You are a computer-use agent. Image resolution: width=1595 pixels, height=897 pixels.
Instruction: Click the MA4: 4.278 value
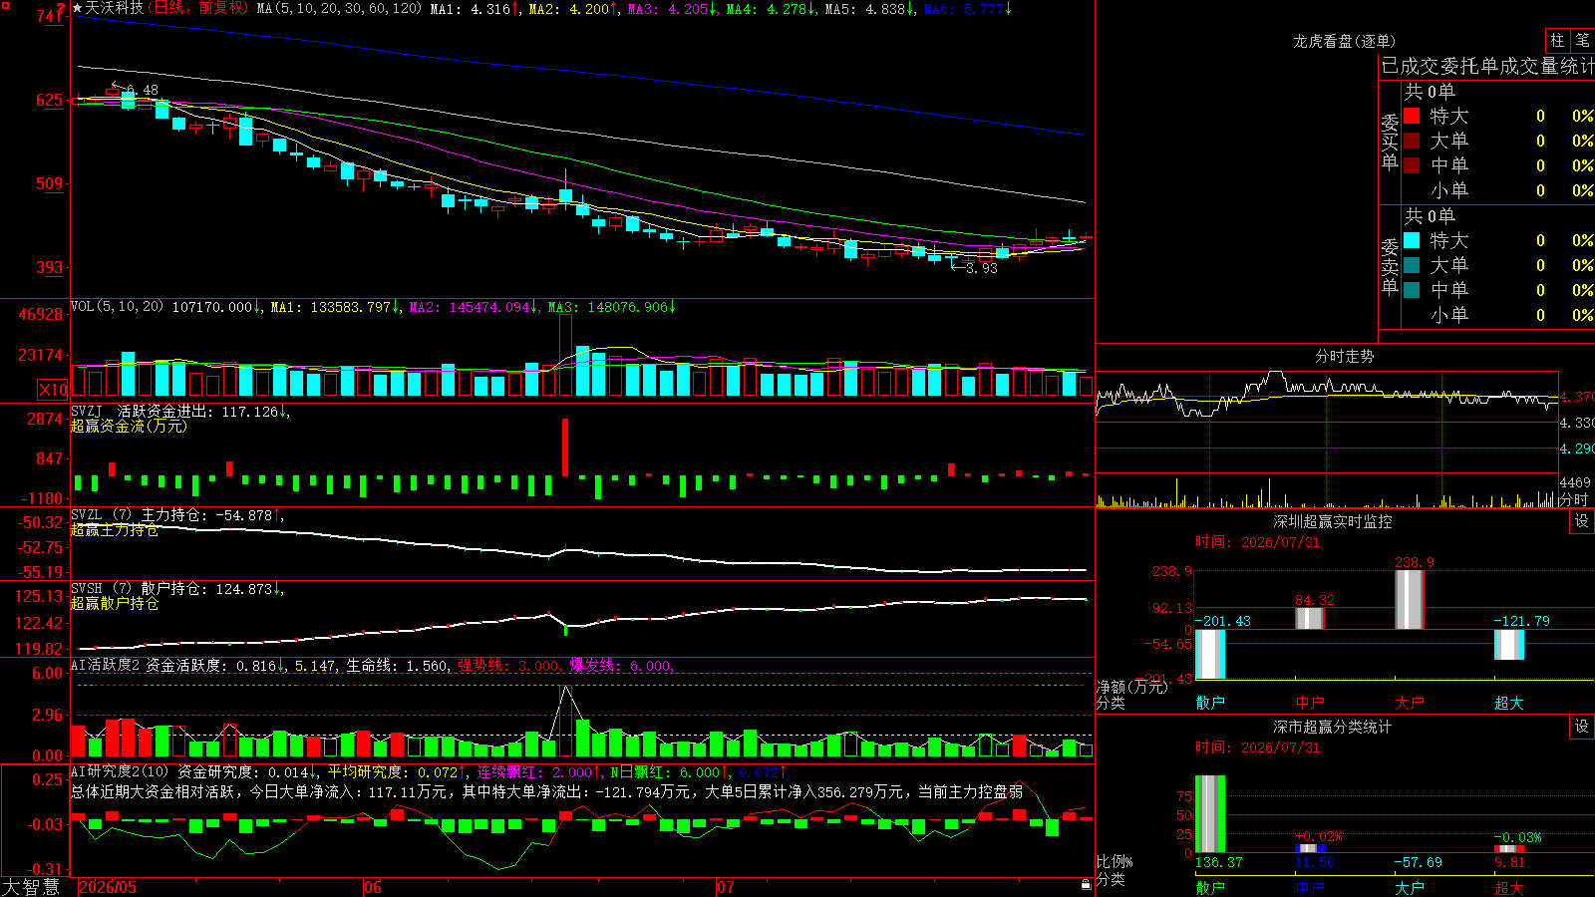(771, 9)
